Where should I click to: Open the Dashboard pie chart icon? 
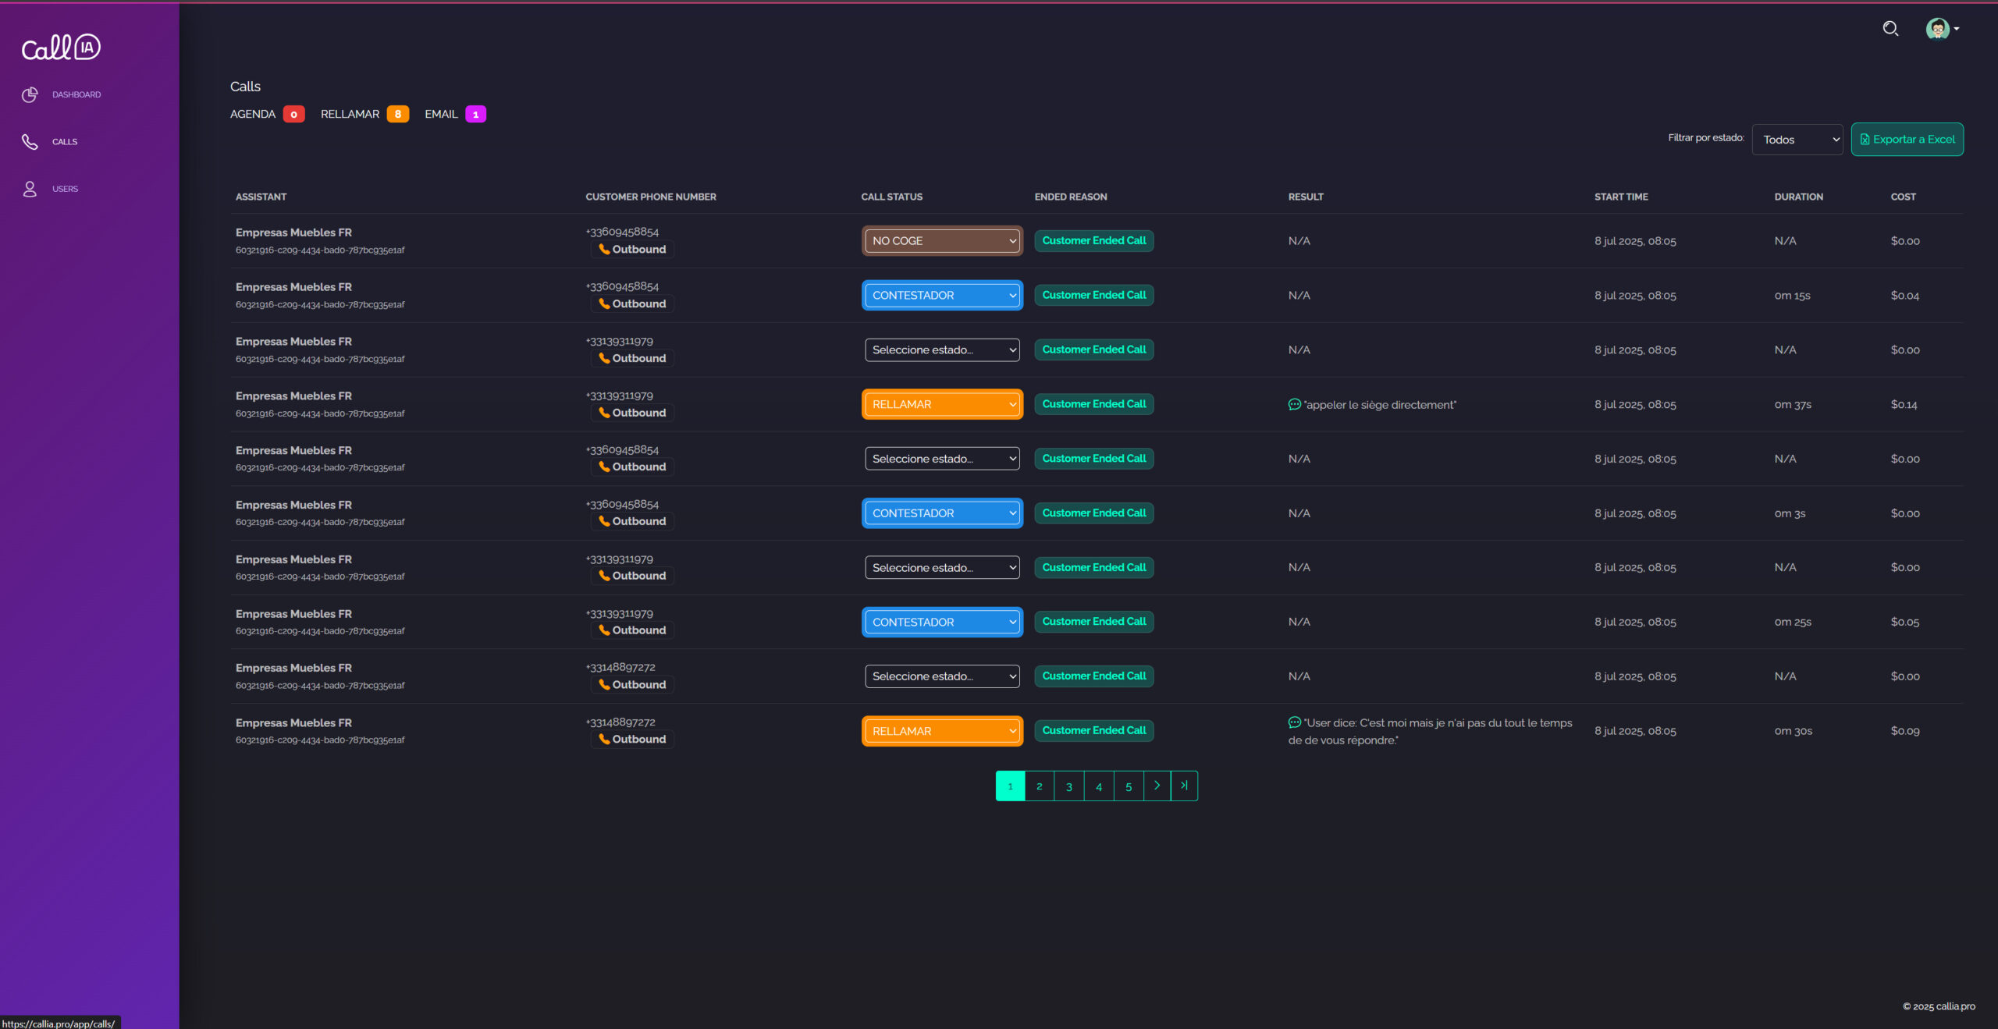(30, 94)
